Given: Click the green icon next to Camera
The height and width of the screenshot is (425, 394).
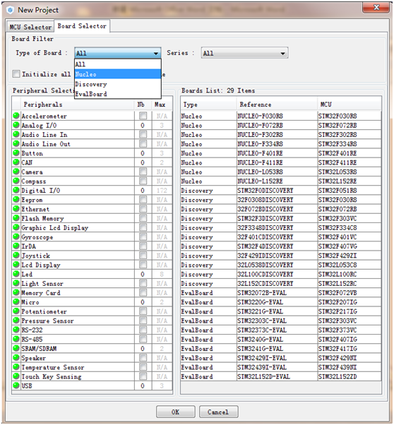Looking at the screenshot, I should click(x=16, y=172).
